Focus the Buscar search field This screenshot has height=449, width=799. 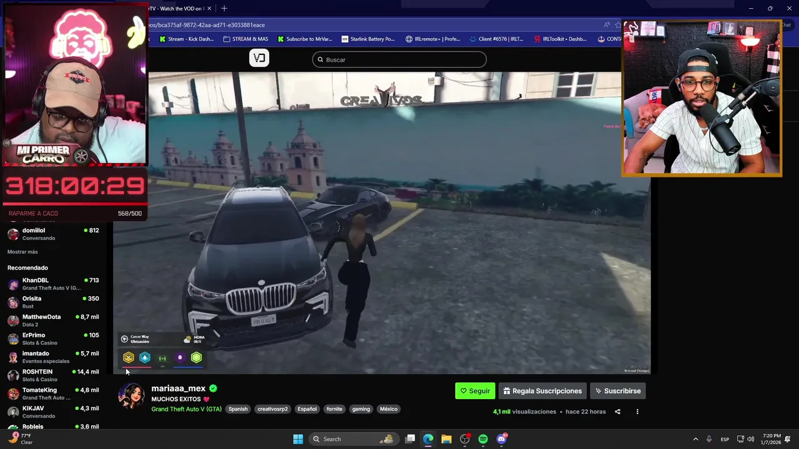tap(399, 59)
